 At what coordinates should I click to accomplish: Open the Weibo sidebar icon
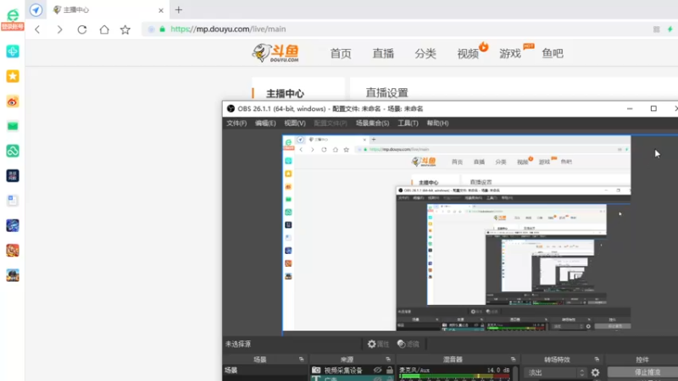(x=13, y=102)
